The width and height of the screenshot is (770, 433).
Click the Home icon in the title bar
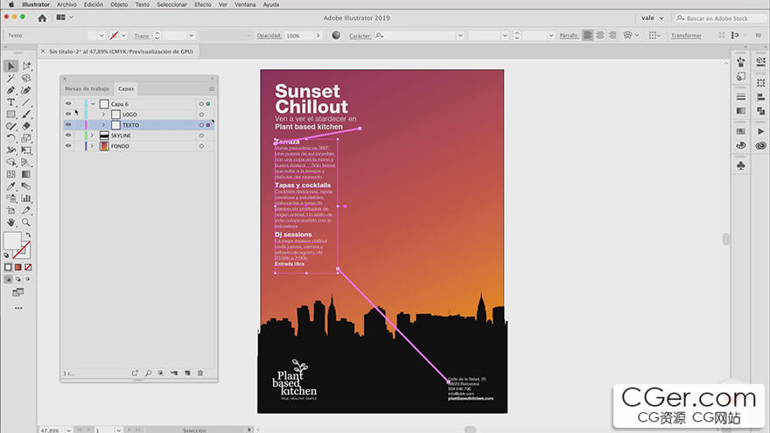(42, 18)
